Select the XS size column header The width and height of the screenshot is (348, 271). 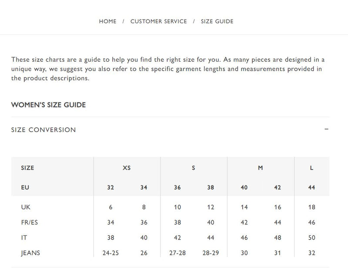coord(127,168)
